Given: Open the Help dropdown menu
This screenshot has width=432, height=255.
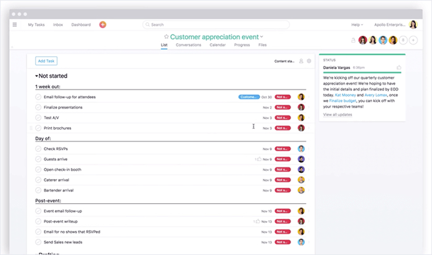Looking at the screenshot, I should coord(357,25).
